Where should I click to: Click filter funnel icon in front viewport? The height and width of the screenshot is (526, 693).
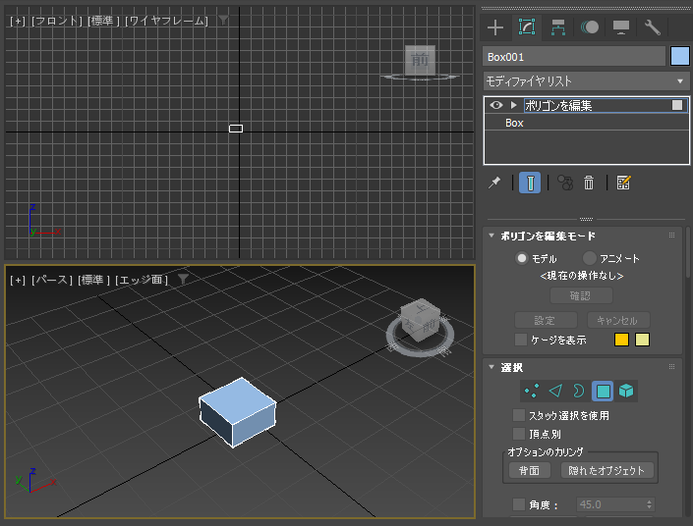click(224, 20)
